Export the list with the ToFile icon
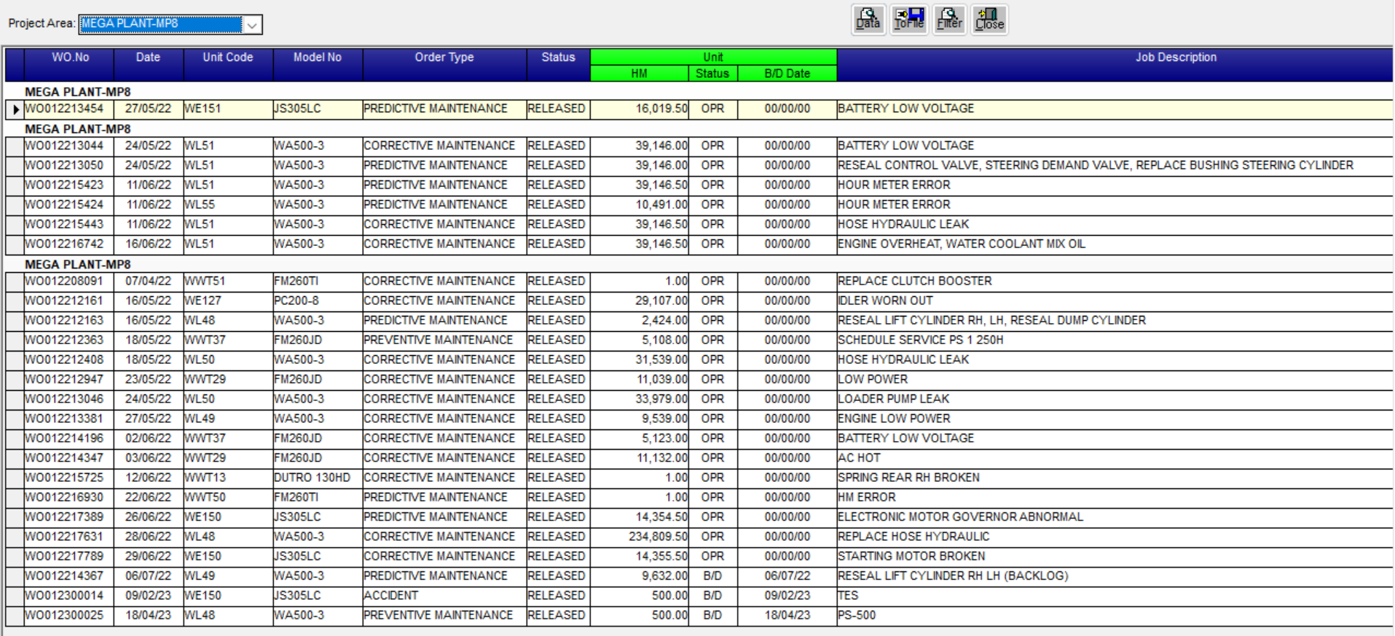 point(908,19)
